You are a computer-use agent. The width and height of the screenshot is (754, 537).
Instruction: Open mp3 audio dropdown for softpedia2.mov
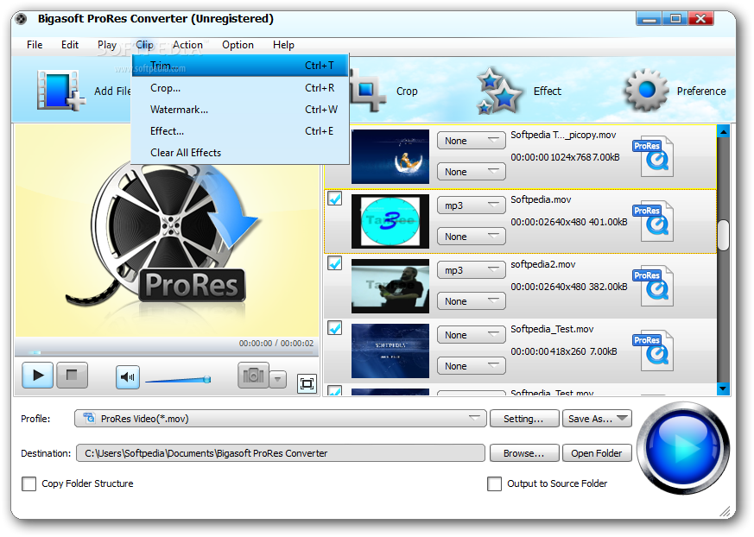pyautogui.click(x=472, y=270)
